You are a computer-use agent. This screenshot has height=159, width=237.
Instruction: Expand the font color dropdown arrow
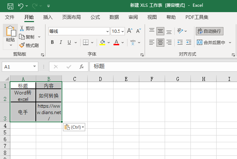click(122, 43)
